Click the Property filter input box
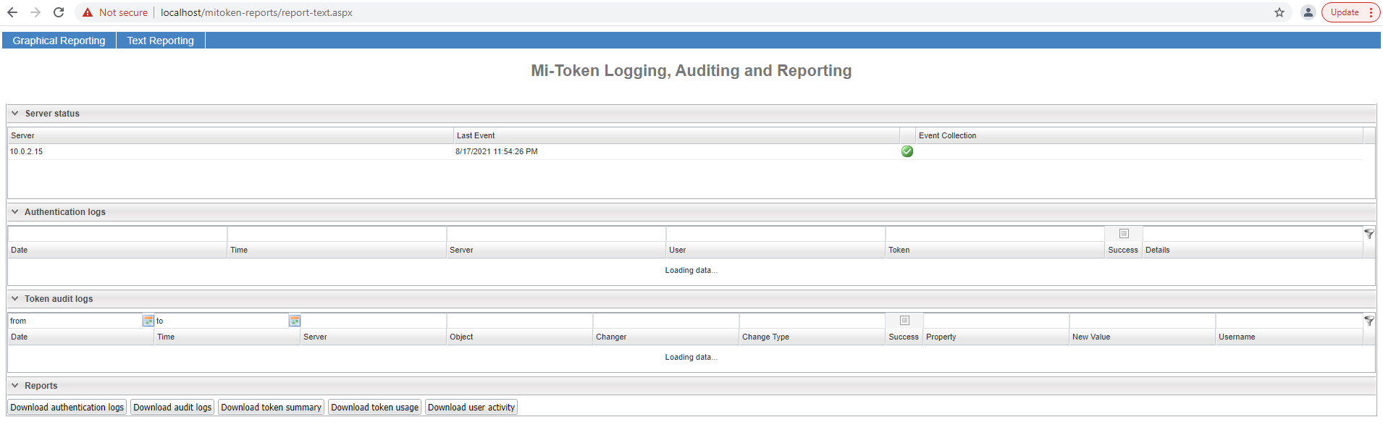This screenshot has height=438, width=1383. (x=996, y=321)
